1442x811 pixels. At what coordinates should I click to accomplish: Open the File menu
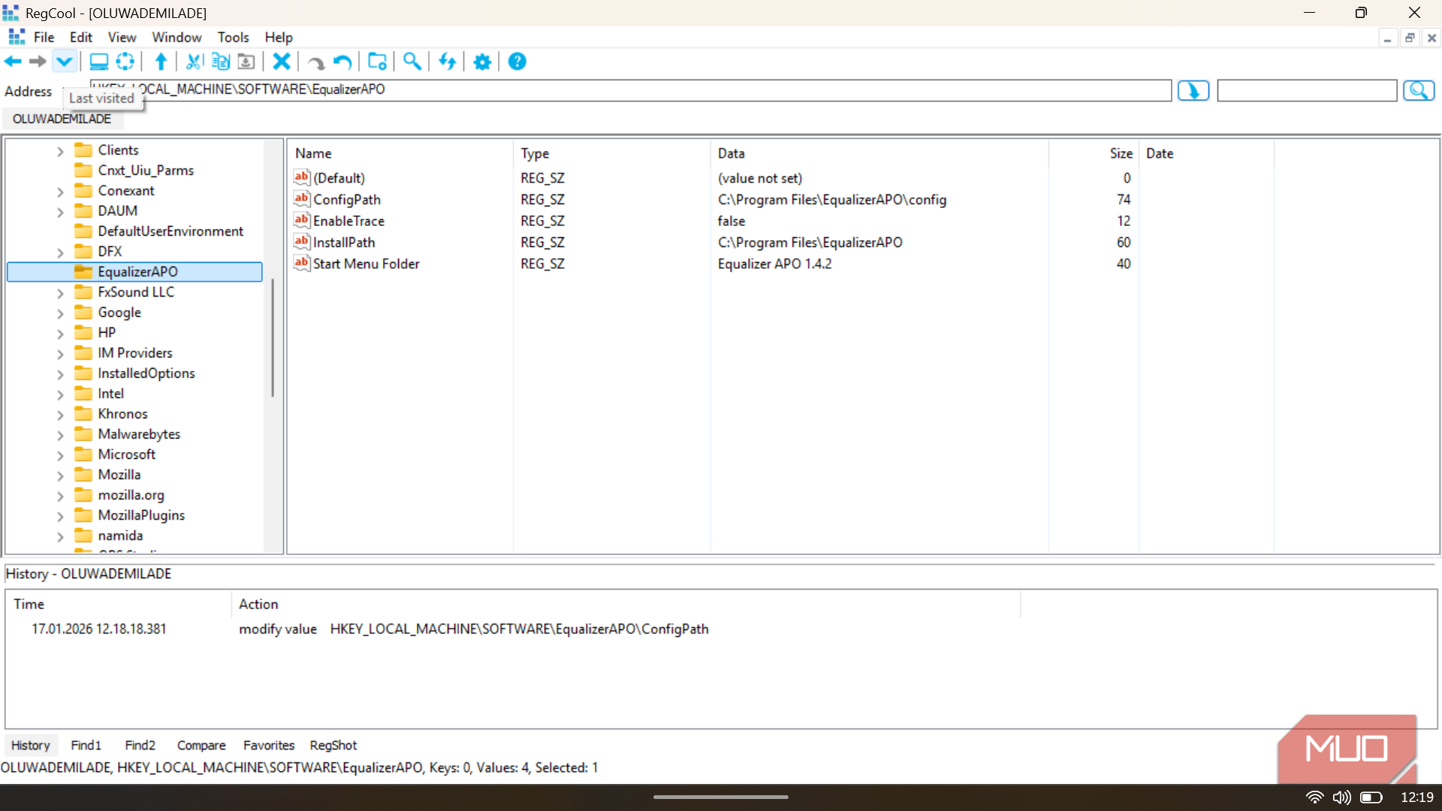[x=44, y=38]
